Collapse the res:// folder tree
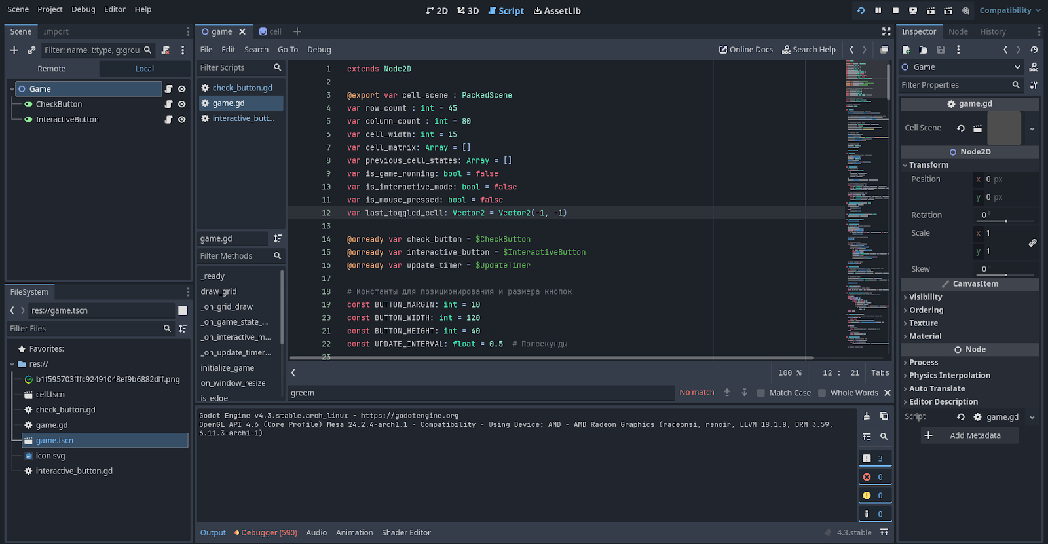Image resolution: width=1048 pixels, height=544 pixels. (x=12, y=364)
